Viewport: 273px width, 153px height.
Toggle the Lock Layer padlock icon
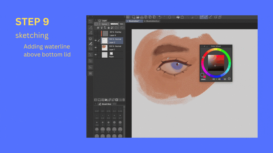[109, 28]
